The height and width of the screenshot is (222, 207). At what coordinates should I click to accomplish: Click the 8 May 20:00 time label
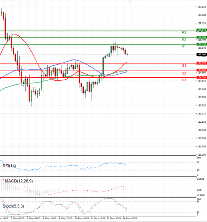tap(66, 219)
